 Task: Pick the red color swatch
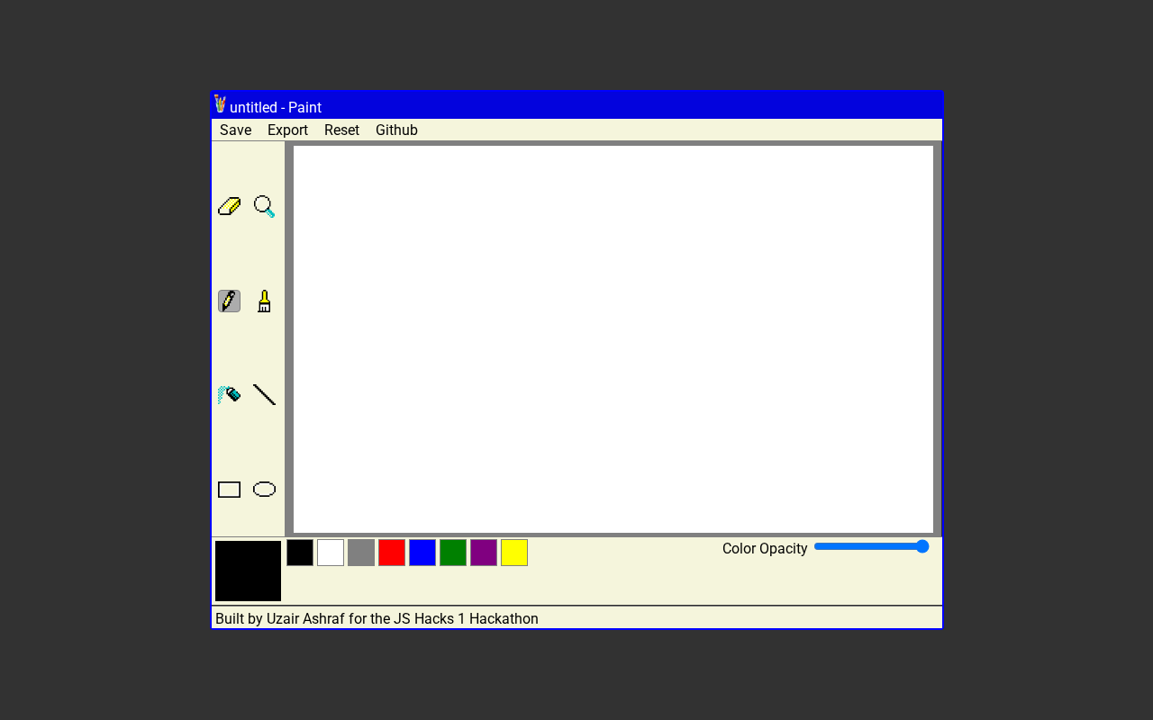(392, 553)
